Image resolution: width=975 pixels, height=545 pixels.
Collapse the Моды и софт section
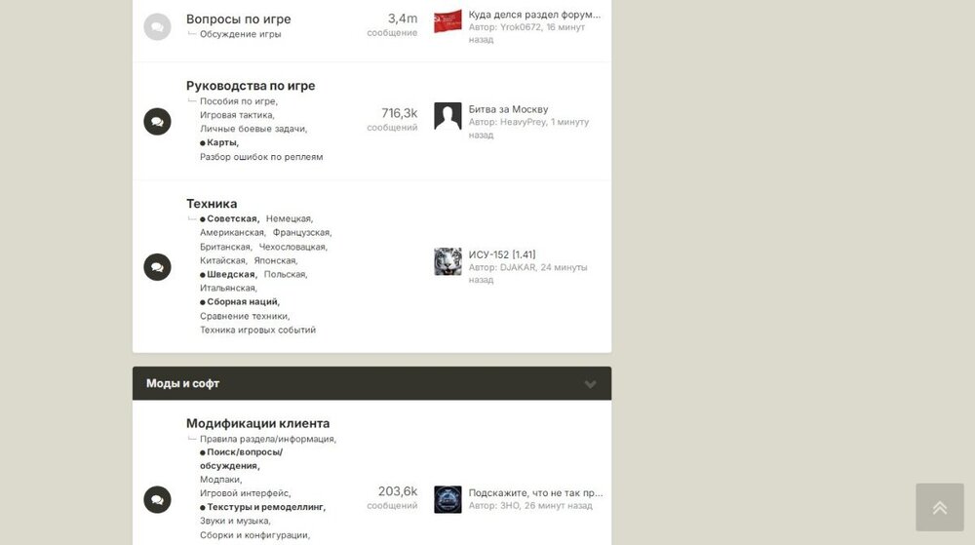pos(590,384)
